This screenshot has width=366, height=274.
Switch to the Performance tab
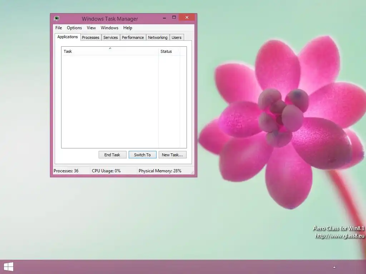point(133,37)
